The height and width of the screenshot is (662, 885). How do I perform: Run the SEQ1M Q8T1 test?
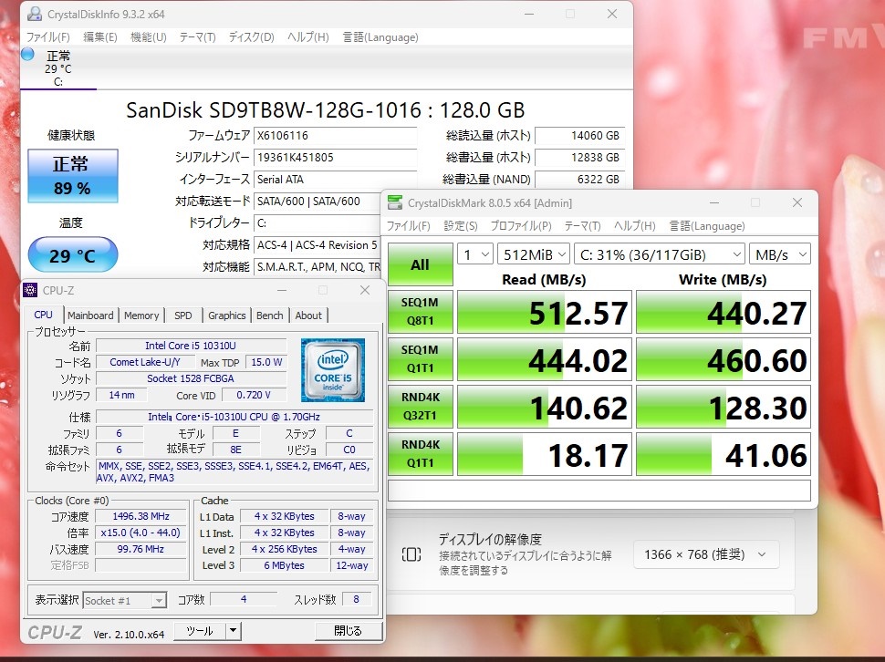(420, 311)
